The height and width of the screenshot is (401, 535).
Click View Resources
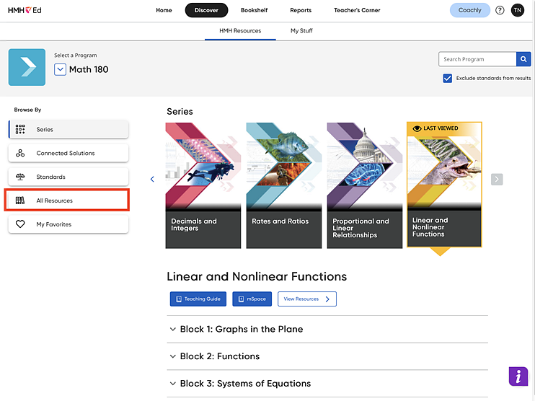click(307, 299)
